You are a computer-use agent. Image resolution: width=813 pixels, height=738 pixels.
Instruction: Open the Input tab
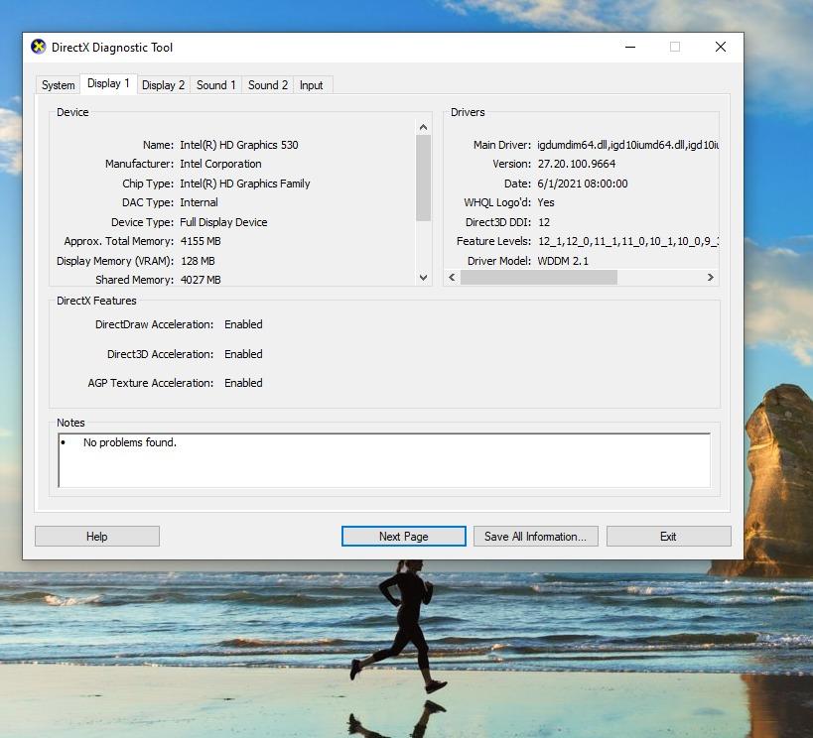pos(312,85)
